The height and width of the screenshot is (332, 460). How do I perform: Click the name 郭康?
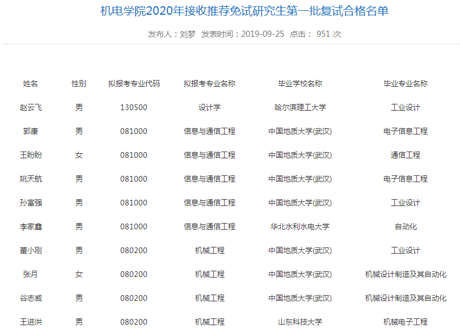[31, 131]
